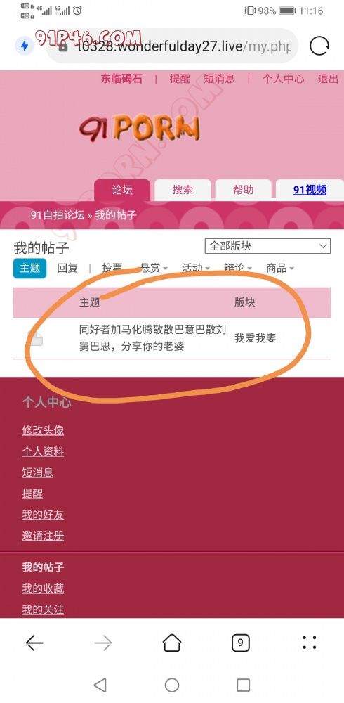The image size is (344, 703).
Task: Click the 退出 logout link
Action: pyautogui.click(x=328, y=79)
